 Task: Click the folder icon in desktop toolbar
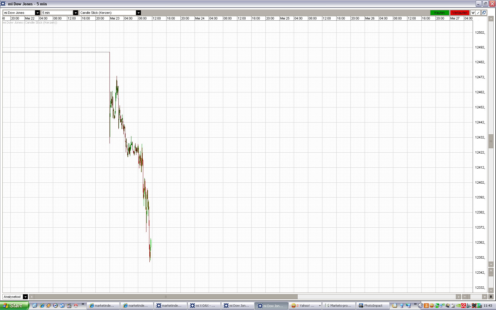395,306
